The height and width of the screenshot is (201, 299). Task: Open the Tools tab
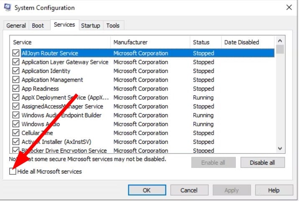113,25
